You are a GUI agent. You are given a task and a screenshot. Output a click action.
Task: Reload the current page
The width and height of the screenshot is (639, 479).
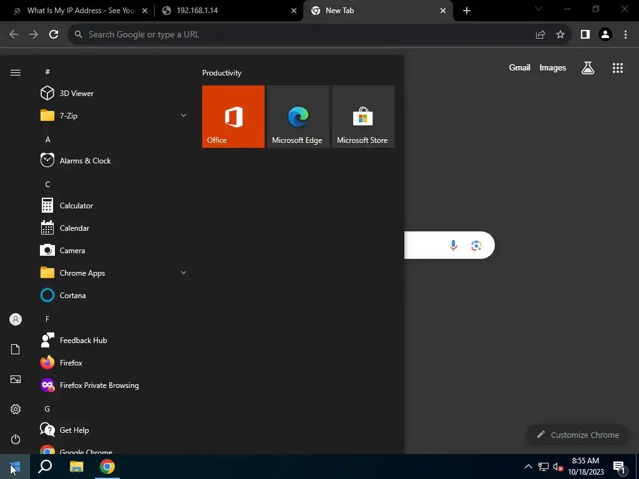click(x=54, y=34)
